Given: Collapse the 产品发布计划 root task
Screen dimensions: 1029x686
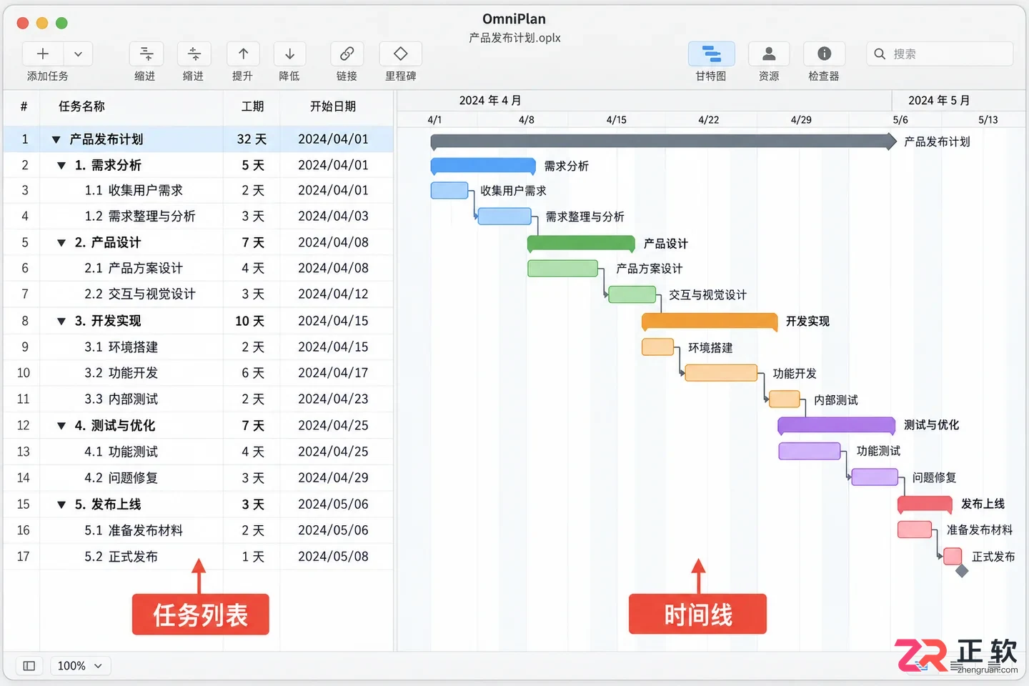Looking at the screenshot, I should pos(56,139).
